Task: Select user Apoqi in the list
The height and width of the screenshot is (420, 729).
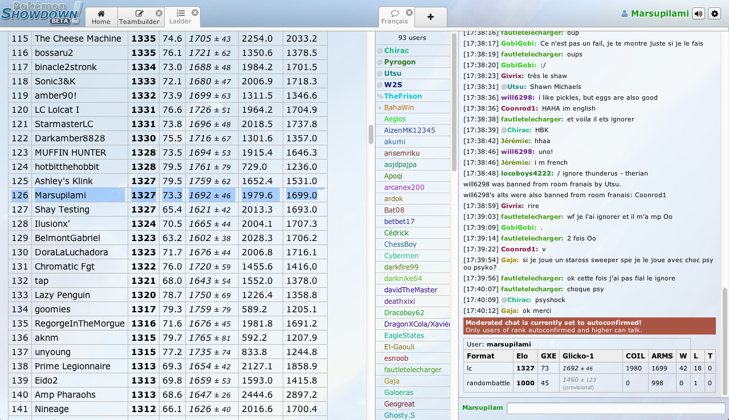Action: coord(413,176)
